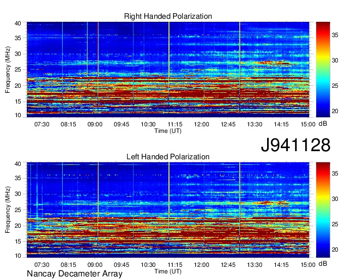Image resolution: width=344 pixels, height=280 pixels.
Task: Click the bottom plot's 'Time (UT)' axis label
Action: point(168,271)
